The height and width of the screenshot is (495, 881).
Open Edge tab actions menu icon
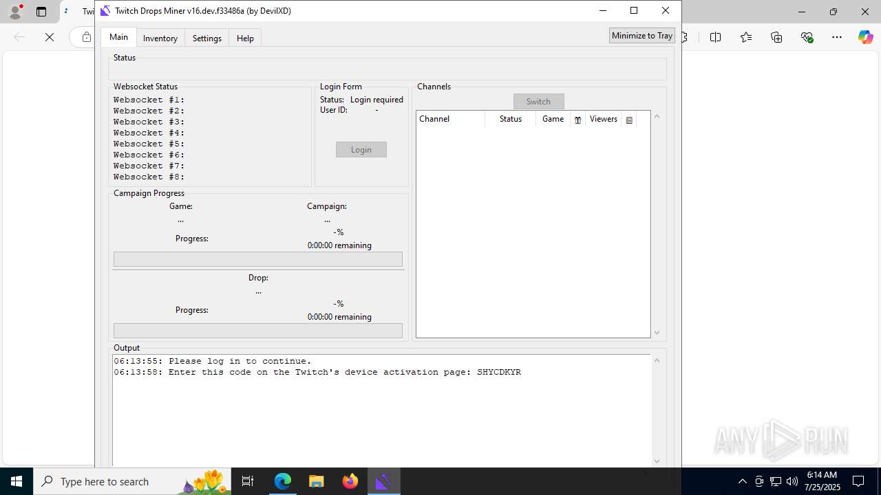tap(41, 12)
